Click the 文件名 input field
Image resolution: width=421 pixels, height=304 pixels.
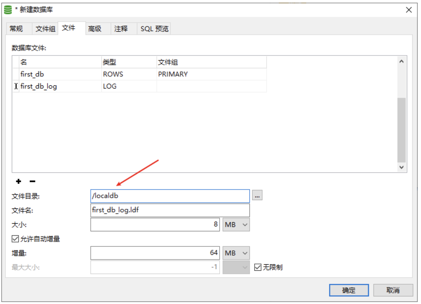(x=170, y=211)
